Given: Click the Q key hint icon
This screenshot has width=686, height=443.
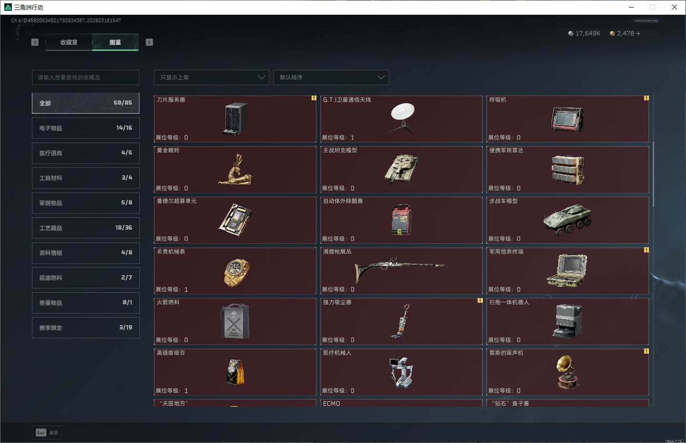Looking at the screenshot, I should (35, 42).
